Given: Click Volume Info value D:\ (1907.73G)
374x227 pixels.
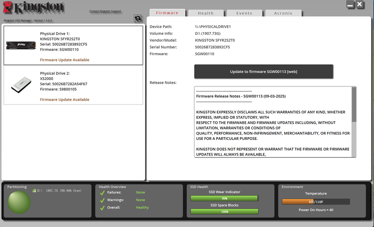Looking at the screenshot, I should [x=207, y=33].
